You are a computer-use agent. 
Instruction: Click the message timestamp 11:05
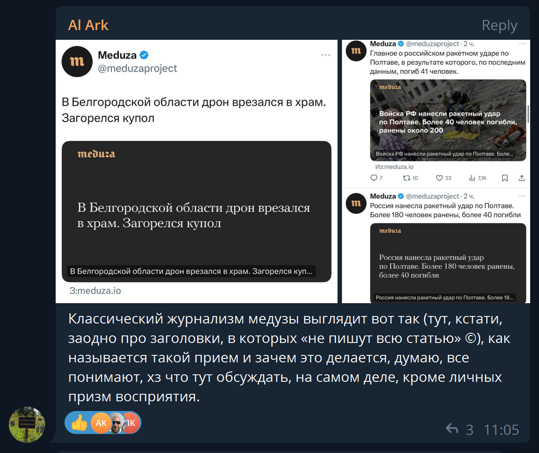[x=501, y=429]
